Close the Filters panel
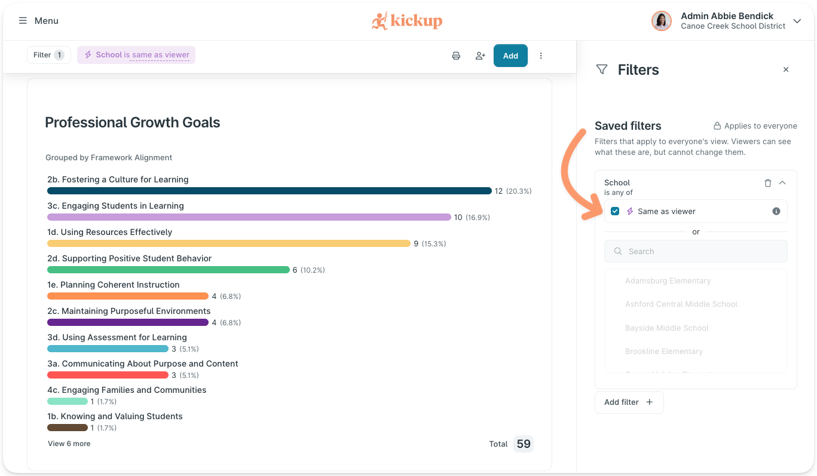 tap(786, 70)
